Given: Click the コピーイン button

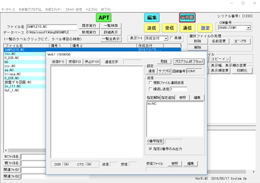Looking at the screenshot, I should coord(220,59).
